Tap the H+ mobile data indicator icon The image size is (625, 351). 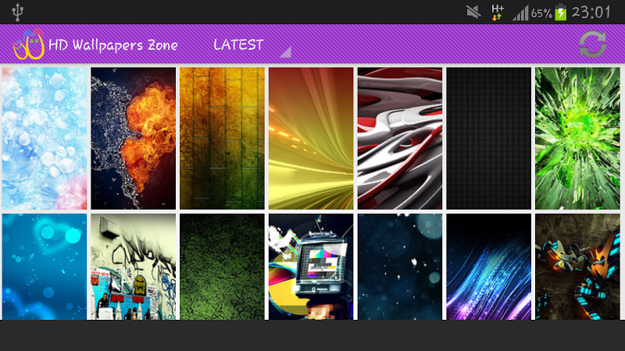[498, 12]
